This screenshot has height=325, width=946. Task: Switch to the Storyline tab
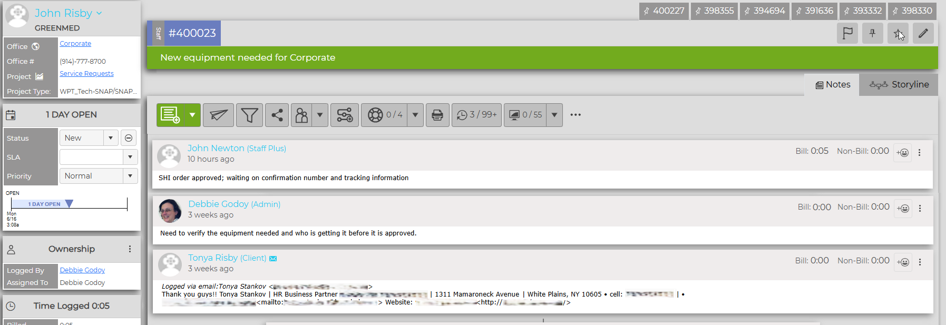pyautogui.click(x=899, y=84)
